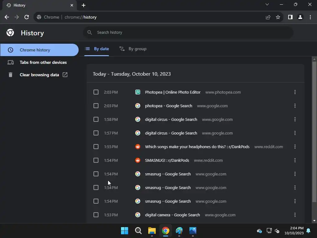Open actions menu for 1:57 PM digital circus
This screenshot has height=238, width=317.
click(295, 133)
